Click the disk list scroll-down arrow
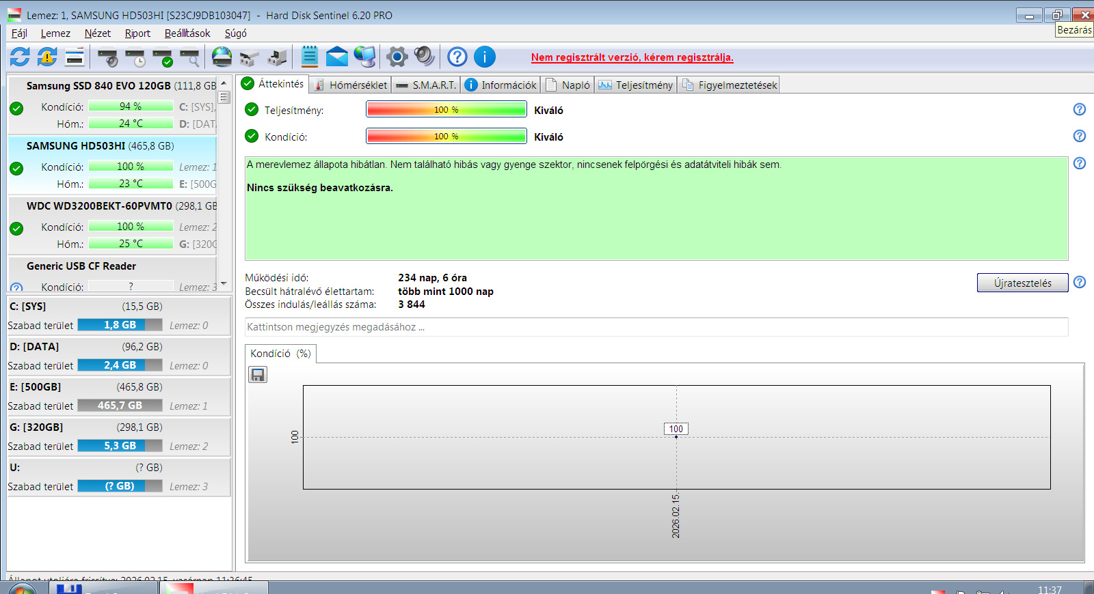 [x=224, y=283]
